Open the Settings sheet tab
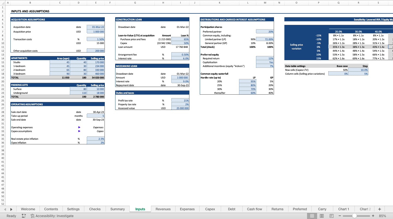Screen dimensions: 393x219 pyautogui.click(x=73, y=209)
